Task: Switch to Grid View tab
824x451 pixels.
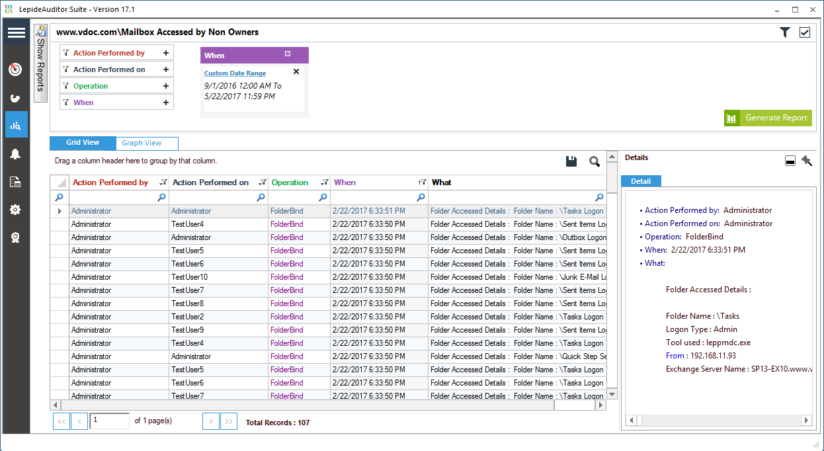Action: click(x=83, y=142)
